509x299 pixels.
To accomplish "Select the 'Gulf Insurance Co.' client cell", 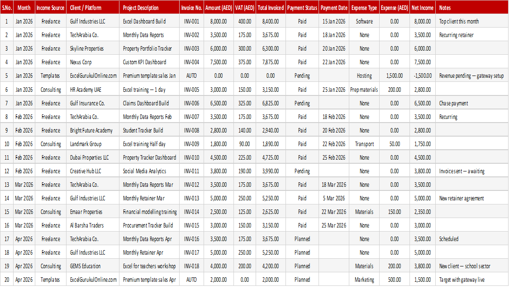I will click(x=92, y=103).
